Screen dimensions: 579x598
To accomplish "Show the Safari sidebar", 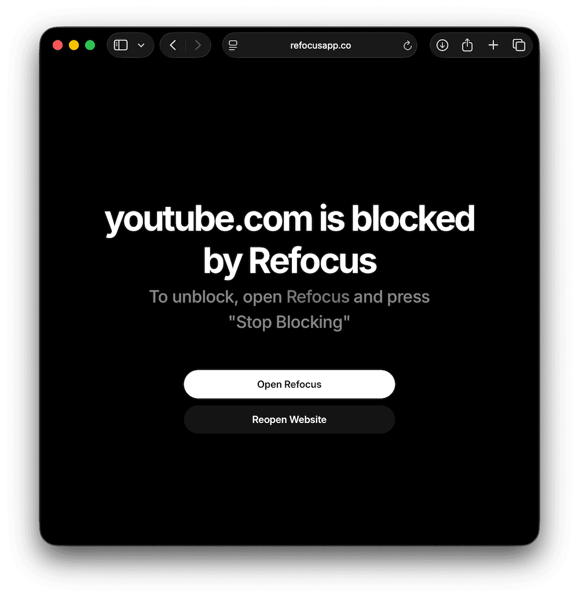I will pos(121,45).
